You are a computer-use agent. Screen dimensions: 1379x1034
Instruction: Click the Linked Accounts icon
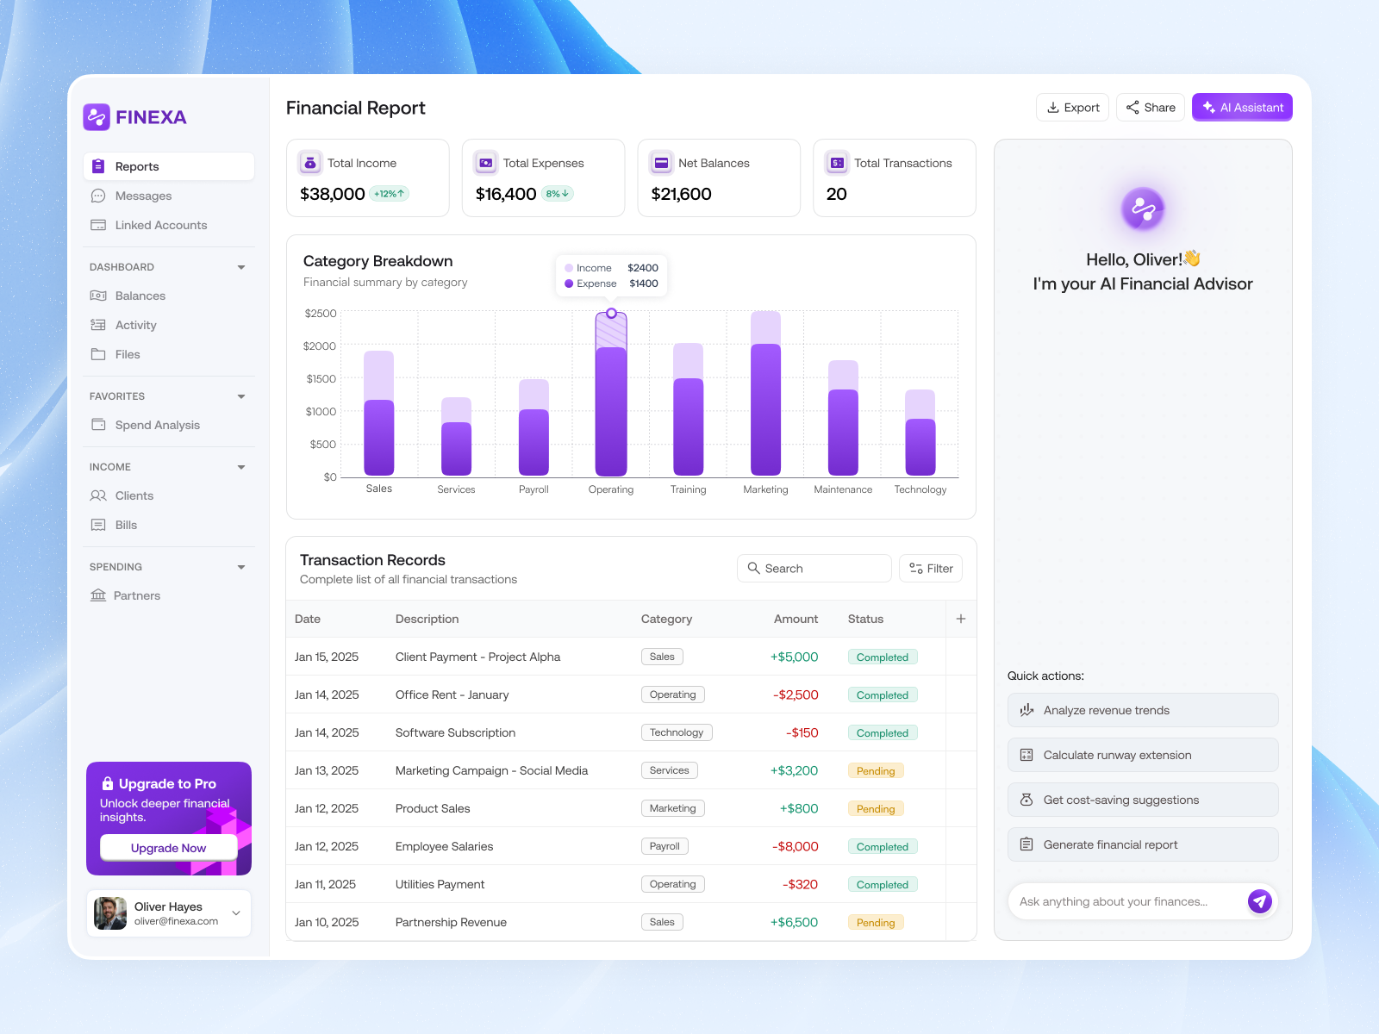pyautogui.click(x=98, y=225)
